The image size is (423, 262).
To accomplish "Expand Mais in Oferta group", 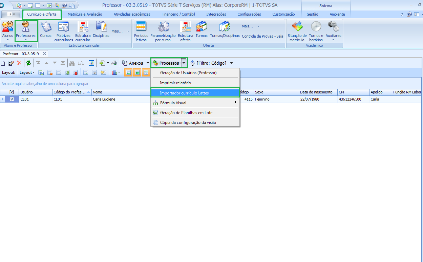I will tap(251, 26).
